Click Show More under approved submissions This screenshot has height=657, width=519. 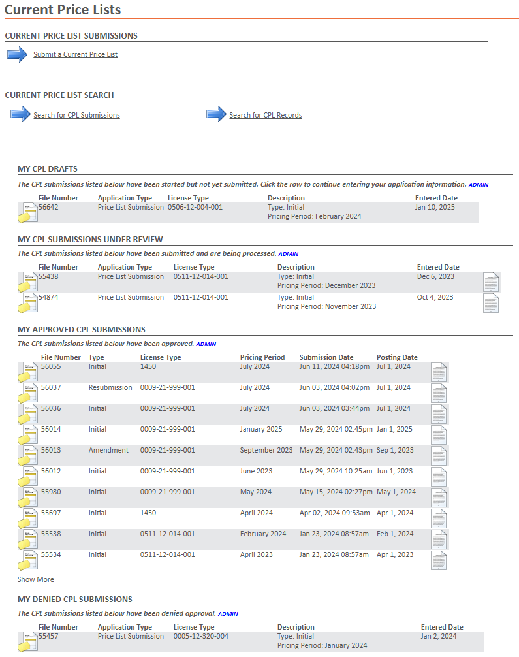point(36,579)
